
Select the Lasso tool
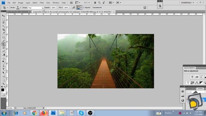point(4,23)
